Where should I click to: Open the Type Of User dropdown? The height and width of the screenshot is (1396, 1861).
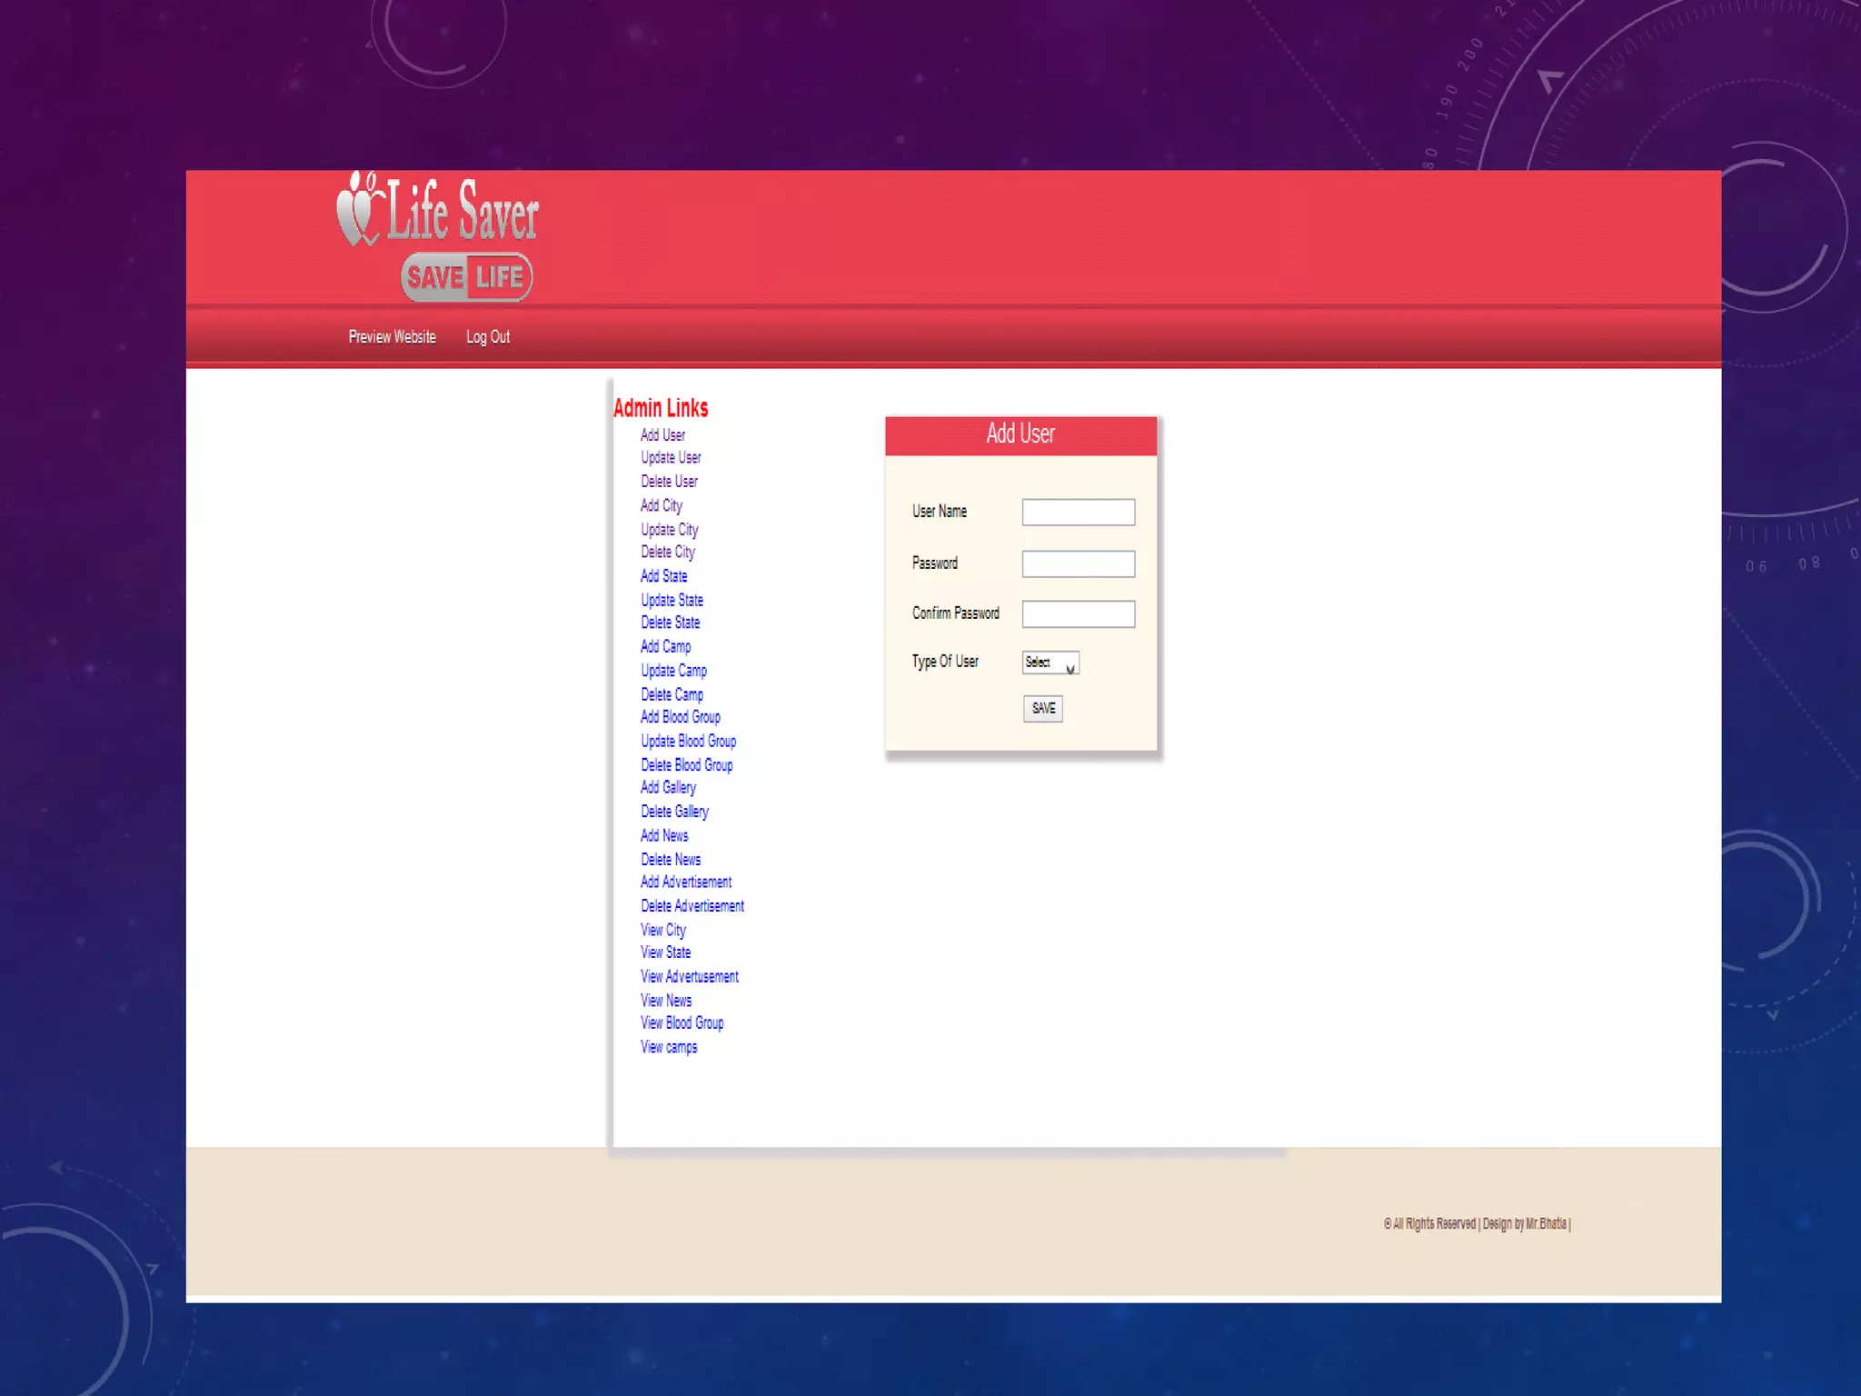(1050, 663)
